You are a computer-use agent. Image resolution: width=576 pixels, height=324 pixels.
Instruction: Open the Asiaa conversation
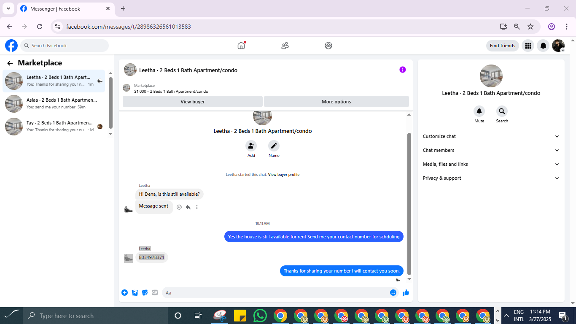[54, 104]
